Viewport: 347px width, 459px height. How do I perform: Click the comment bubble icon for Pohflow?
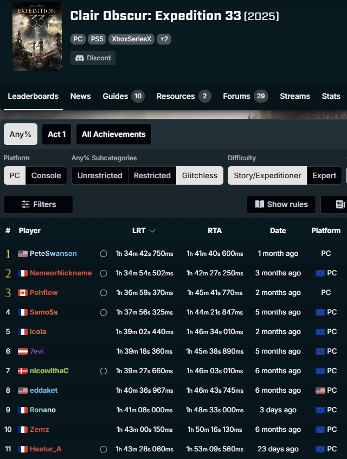point(104,293)
